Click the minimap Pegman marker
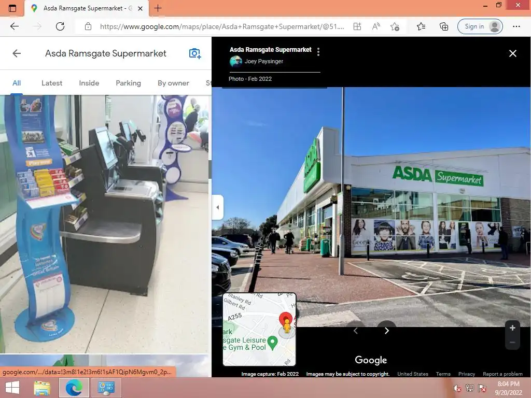 click(x=286, y=325)
